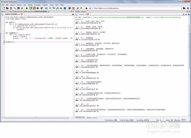The image size is (191, 138).
Task: Click the Maximize current pane icon
Action: [70, 8]
